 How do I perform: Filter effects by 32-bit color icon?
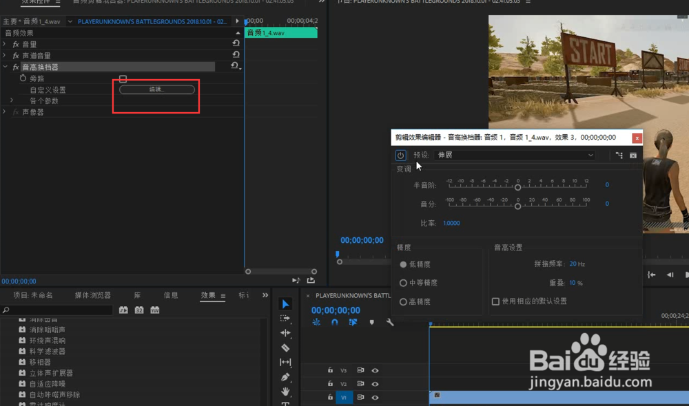(x=139, y=310)
